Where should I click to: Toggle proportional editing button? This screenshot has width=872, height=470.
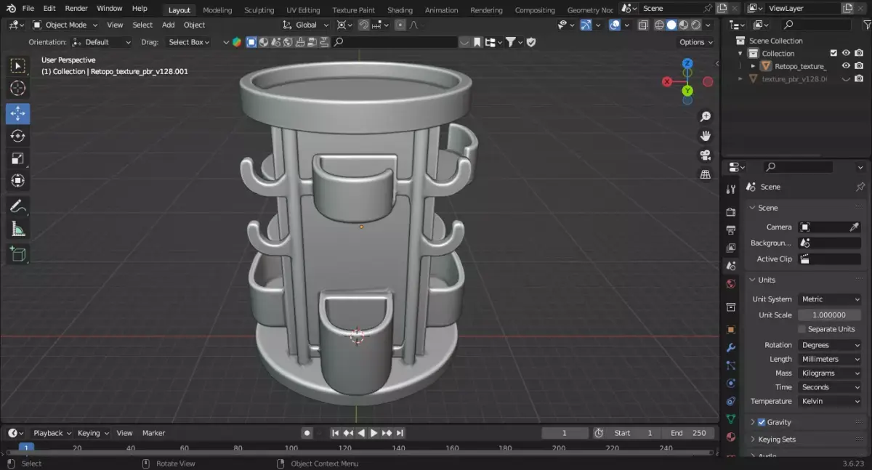400,25
